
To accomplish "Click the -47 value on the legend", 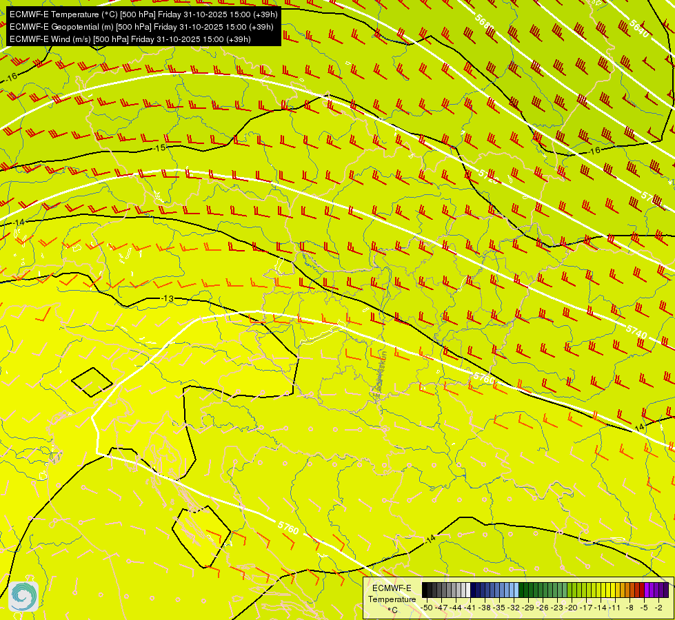I will (x=442, y=608).
